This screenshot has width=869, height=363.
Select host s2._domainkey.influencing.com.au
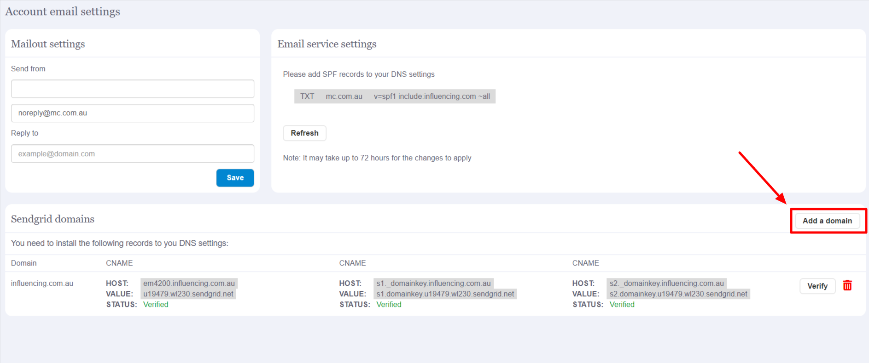click(x=666, y=284)
